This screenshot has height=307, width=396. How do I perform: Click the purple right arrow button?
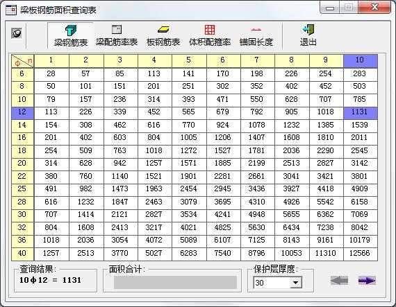pos(367,280)
